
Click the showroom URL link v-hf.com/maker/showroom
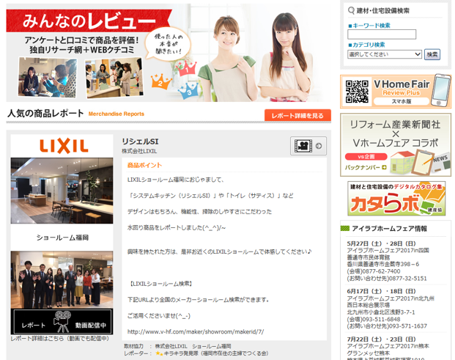[196, 331]
